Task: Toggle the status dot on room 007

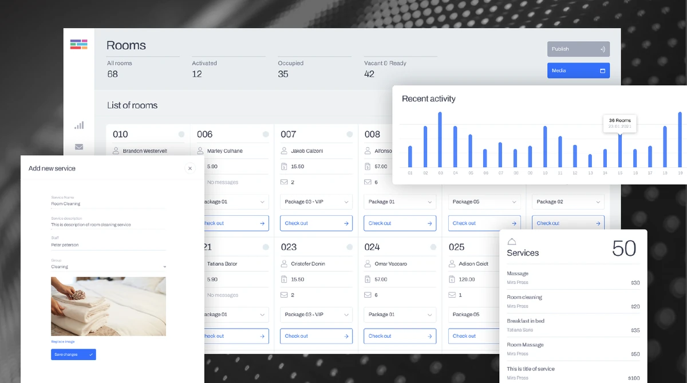Action: coord(350,134)
